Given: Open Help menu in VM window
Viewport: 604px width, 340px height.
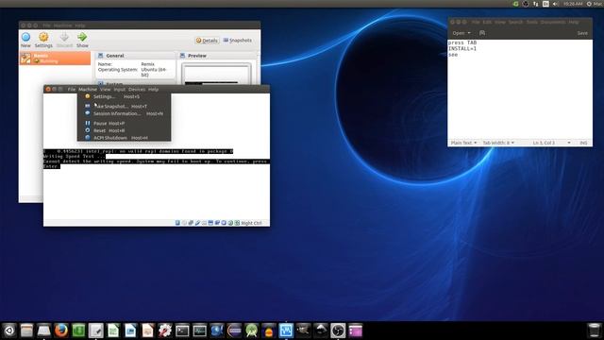Looking at the screenshot, I should (153, 89).
